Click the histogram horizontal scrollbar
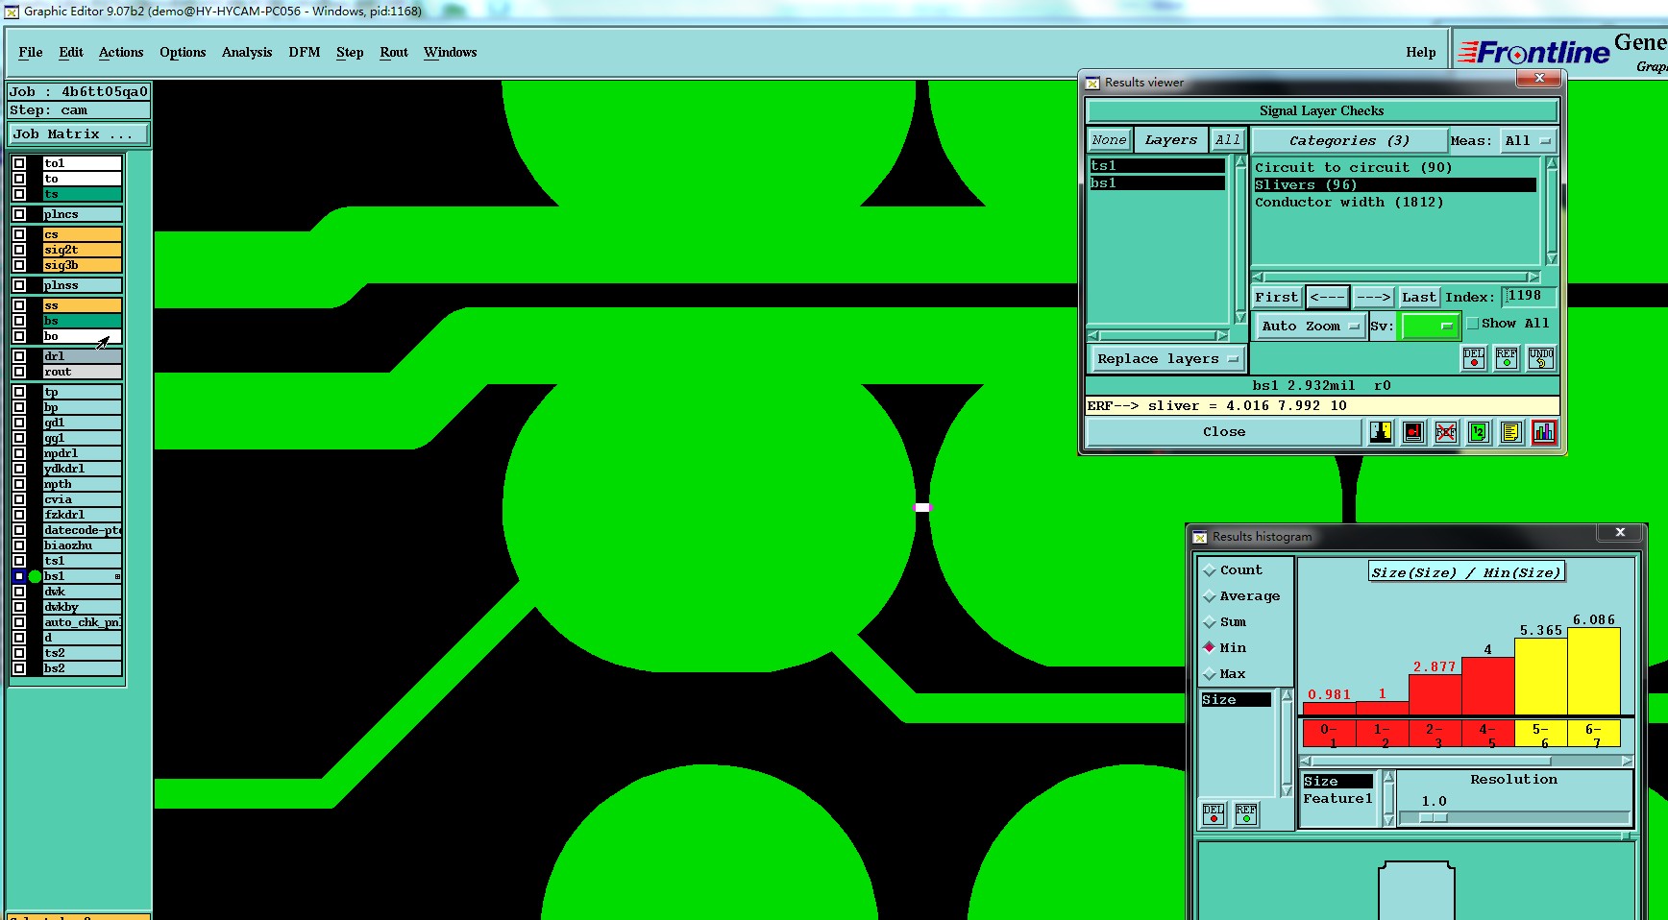This screenshot has width=1668, height=920. pos(1465,761)
